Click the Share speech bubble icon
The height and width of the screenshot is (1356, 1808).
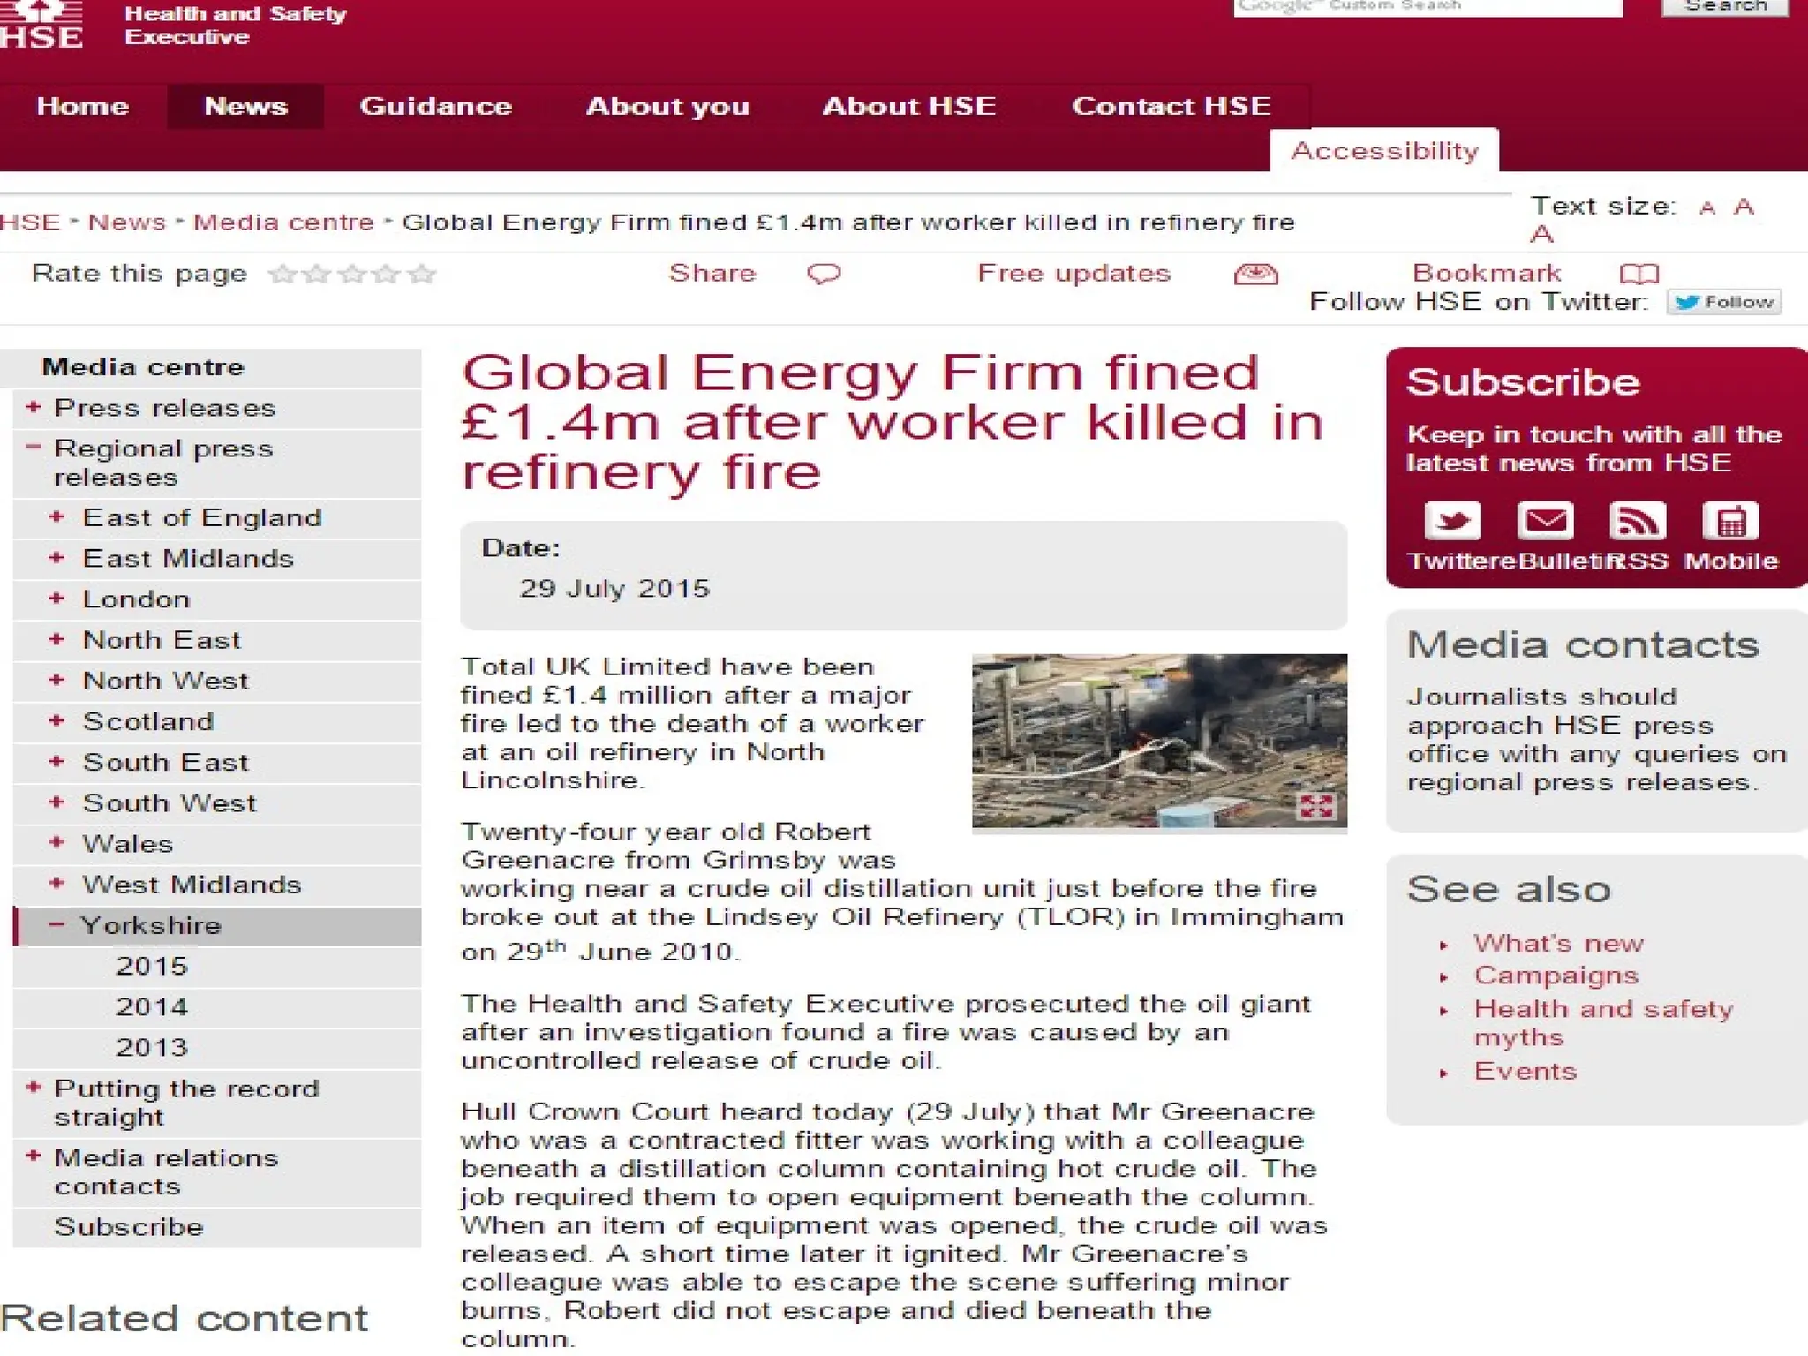tap(824, 274)
